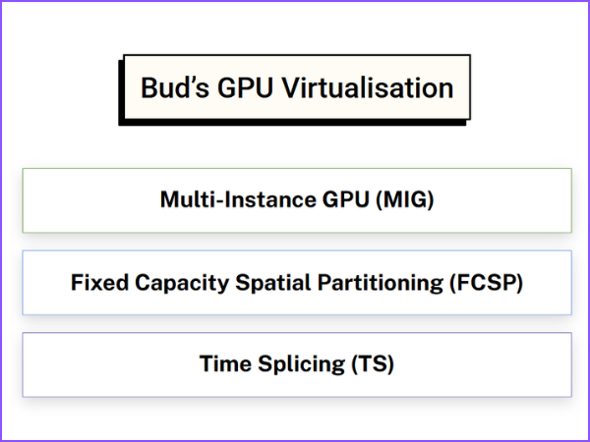The height and width of the screenshot is (442, 590).
Task: Click the word "Time"
Action: point(224,364)
